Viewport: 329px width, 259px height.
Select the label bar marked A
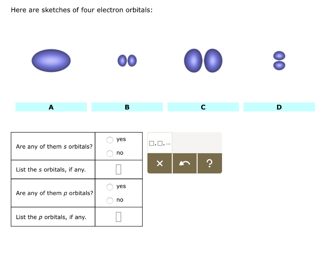[x=51, y=106]
